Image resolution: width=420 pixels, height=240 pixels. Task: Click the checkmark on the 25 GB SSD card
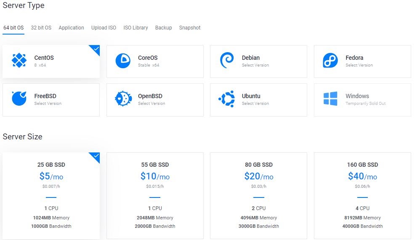click(96, 156)
